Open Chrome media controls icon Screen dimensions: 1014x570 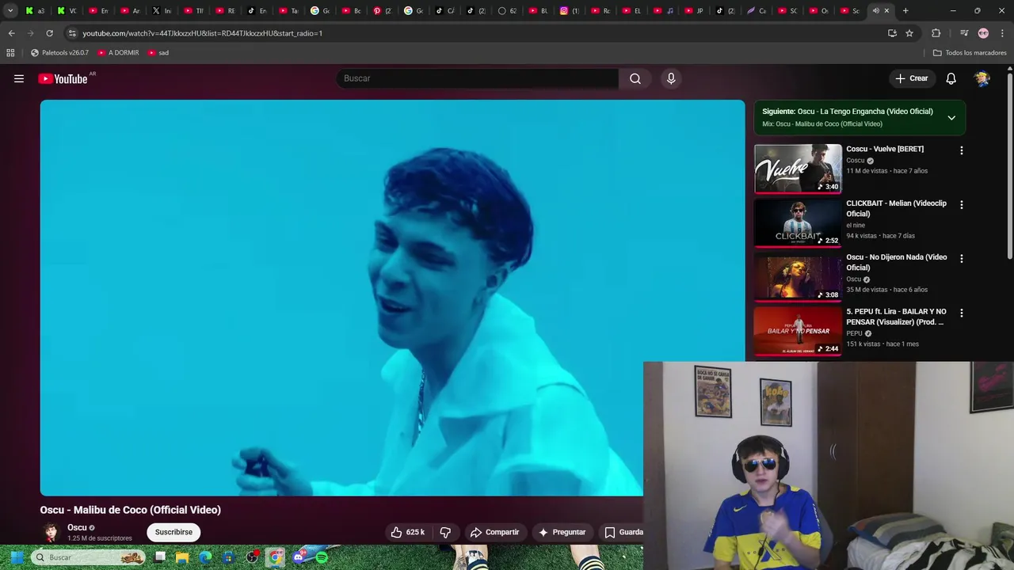click(x=964, y=33)
